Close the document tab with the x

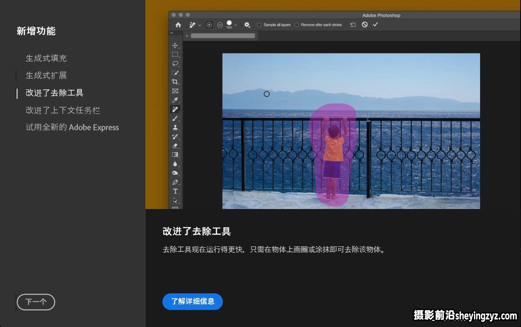coord(187,36)
